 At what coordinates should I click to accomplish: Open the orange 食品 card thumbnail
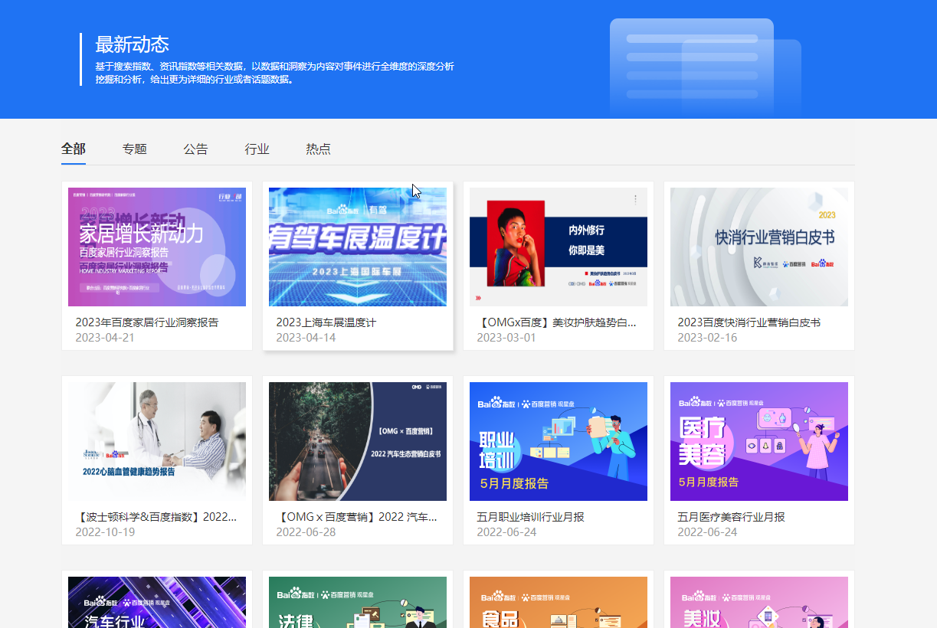(559, 602)
